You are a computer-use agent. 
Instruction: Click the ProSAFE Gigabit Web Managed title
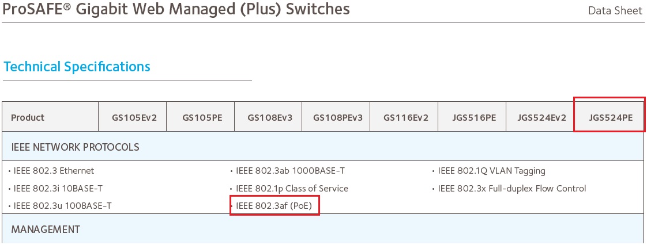pyautogui.click(x=176, y=9)
